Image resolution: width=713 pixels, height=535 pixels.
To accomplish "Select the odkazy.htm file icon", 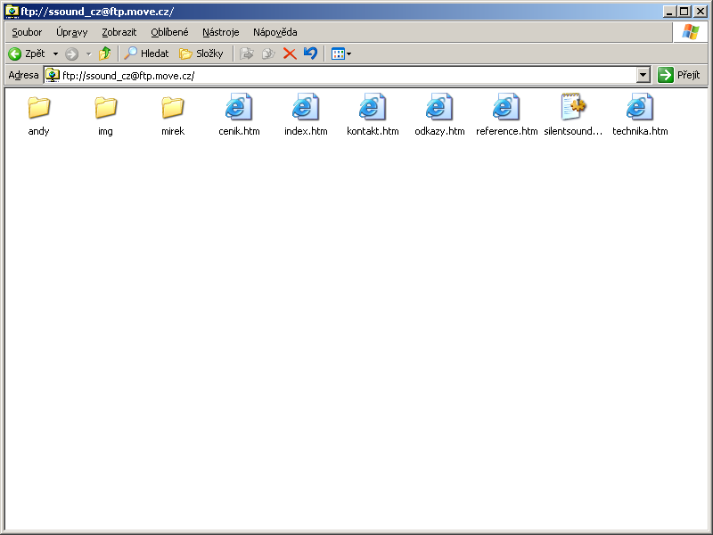I will click(439, 107).
